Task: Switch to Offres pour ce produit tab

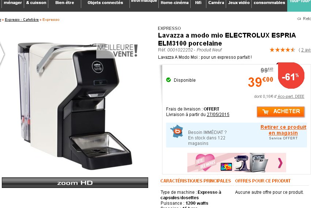Action: (x=263, y=181)
